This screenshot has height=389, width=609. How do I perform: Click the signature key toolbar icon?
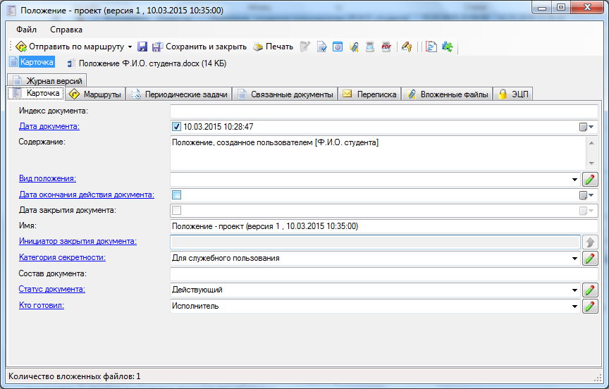pos(406,47)
